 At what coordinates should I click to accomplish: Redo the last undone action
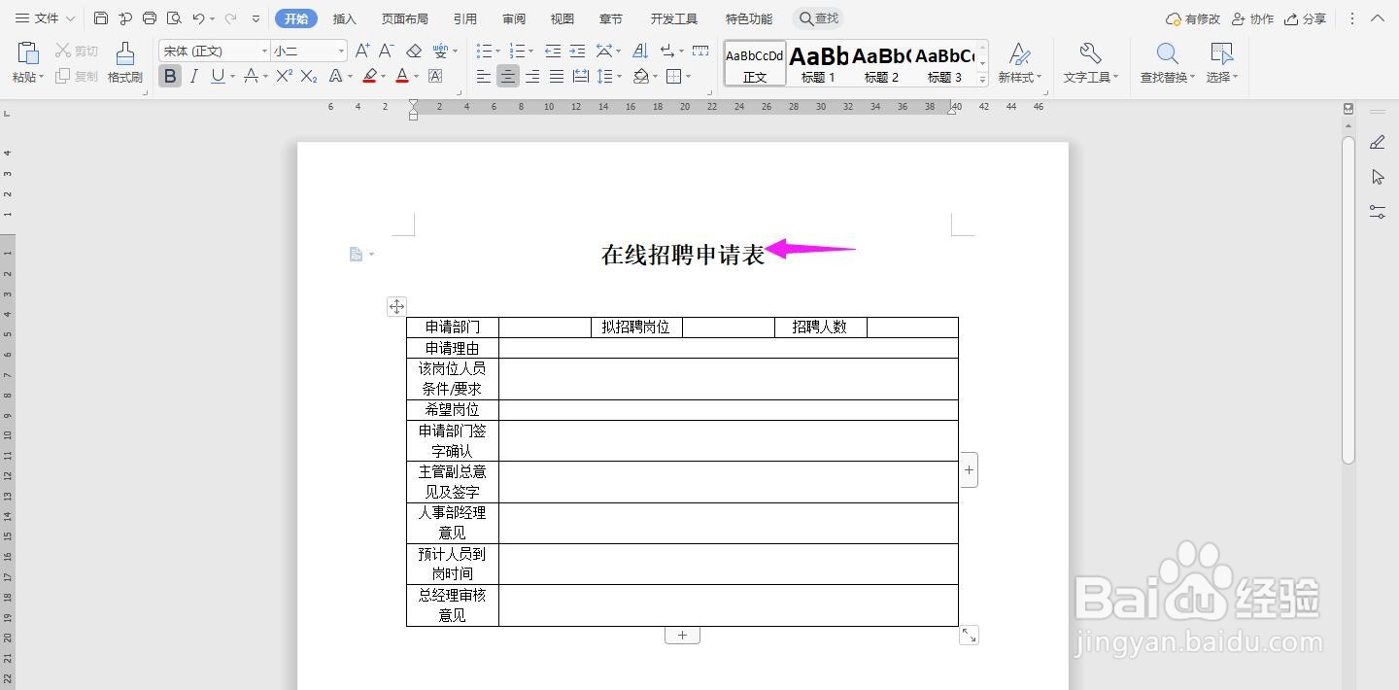[x=231, y=18]
